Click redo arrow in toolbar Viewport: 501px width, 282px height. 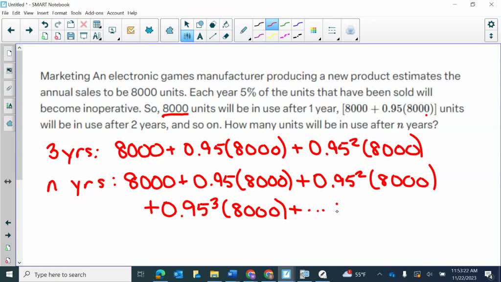(x=58, y=24)
